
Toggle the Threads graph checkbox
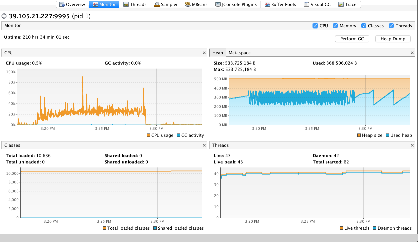[391, 26]
